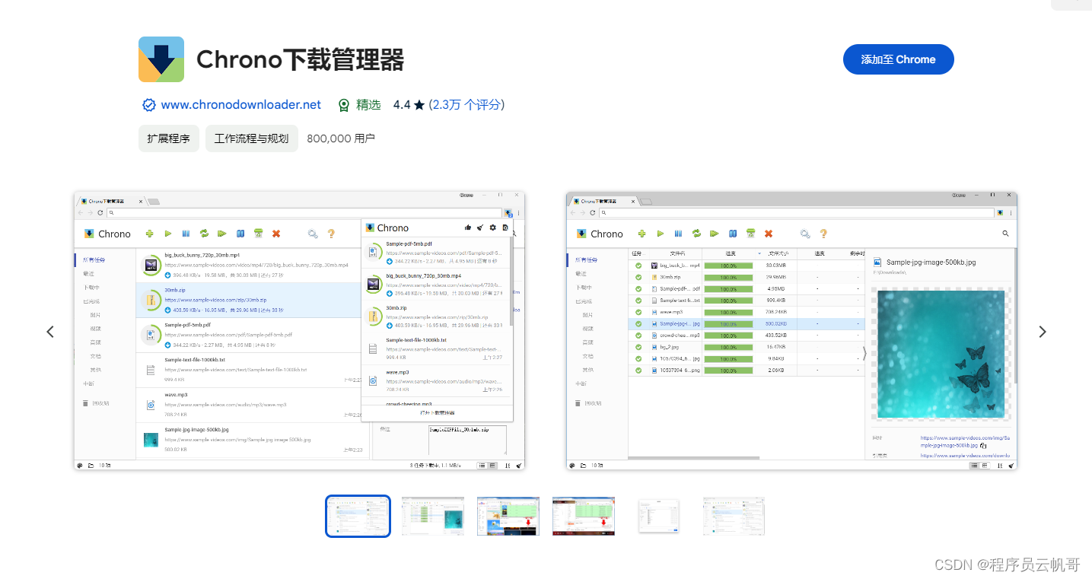Click the search magnifier in second screenshot

click(1005, 234)
